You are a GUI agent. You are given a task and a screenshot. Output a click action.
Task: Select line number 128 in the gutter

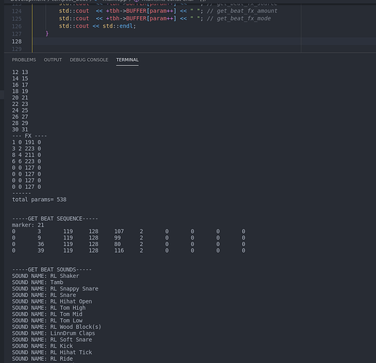(17, 41)
